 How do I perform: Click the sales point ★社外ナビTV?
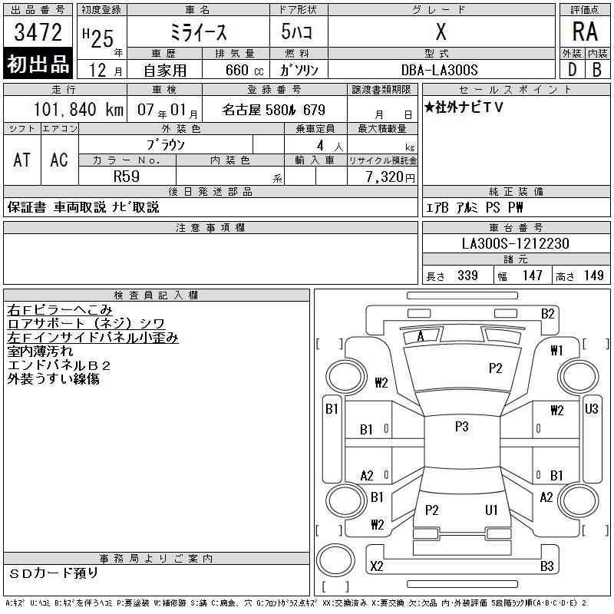pos(464,107)
